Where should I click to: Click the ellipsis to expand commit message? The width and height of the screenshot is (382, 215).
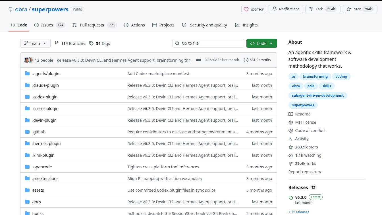199,60
